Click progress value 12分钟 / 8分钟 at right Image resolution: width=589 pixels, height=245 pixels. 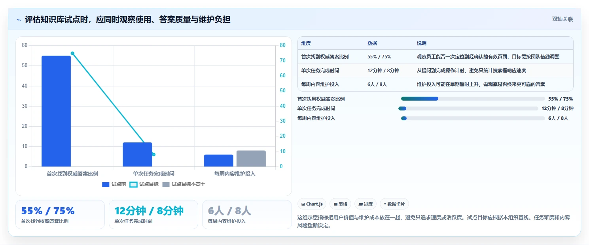(x=557, y=108)
